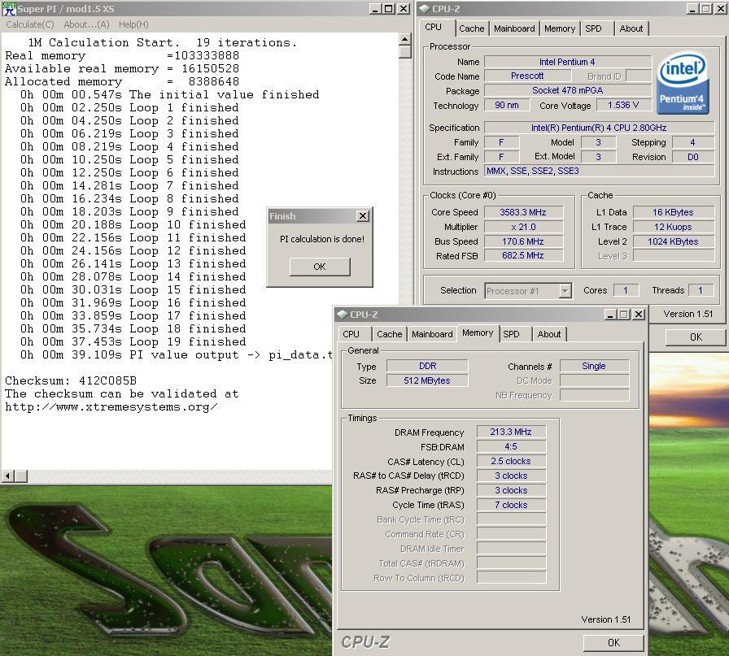This screenshot has width=729, height=656.
Task: Click CPU-Z icon in Memory window title bar
Action: pyautogui.click(x=343, y=315)
